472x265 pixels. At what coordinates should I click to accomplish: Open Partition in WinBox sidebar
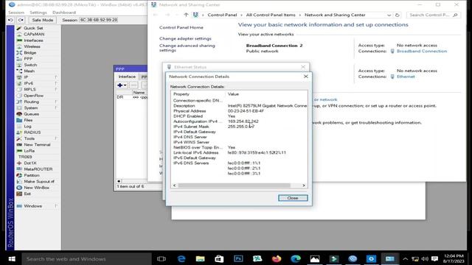click(32, 175)
